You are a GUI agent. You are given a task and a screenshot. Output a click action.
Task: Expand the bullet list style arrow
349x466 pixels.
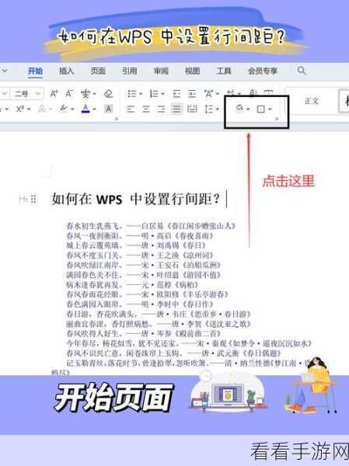(141, 94)
